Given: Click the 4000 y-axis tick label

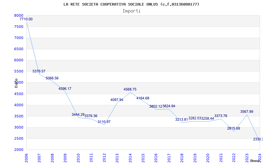Looking at the screenshot, I should (x=19, y=105).
